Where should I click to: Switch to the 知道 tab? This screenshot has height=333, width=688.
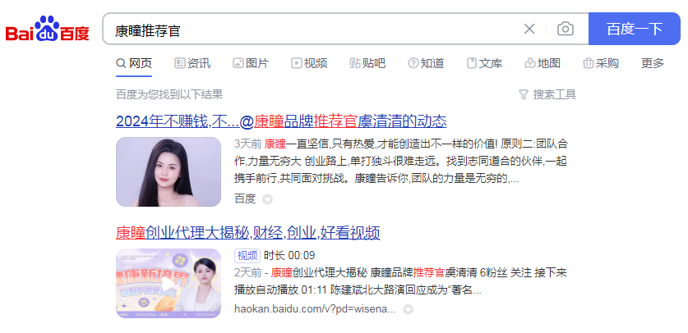(x=426, y=63)
